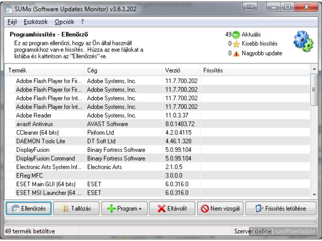Click the Kisebb frissítés label

click(x=260, y=43)
